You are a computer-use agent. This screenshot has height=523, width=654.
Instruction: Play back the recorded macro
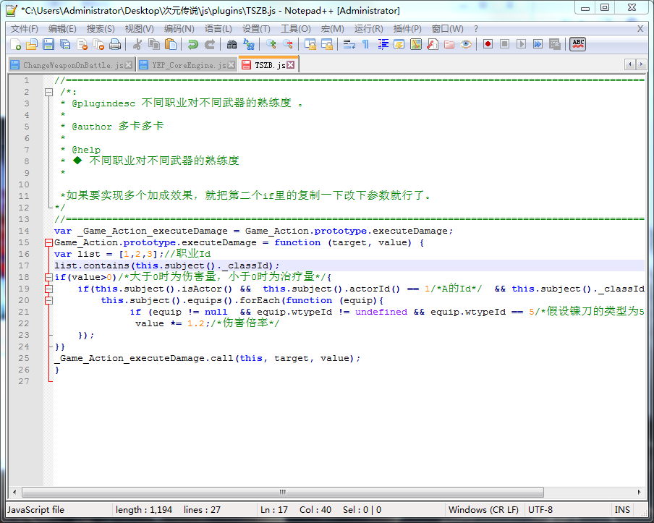point(522,44)
